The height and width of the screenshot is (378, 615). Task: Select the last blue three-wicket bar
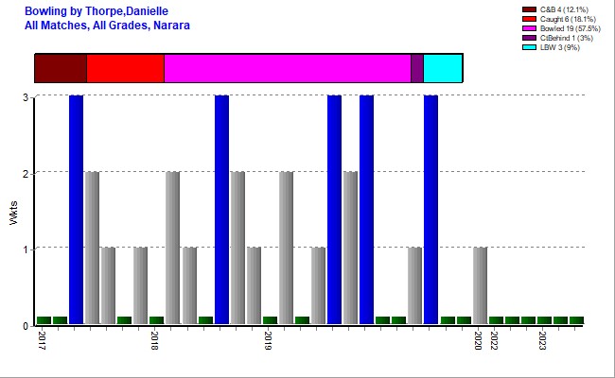point(430,210)
